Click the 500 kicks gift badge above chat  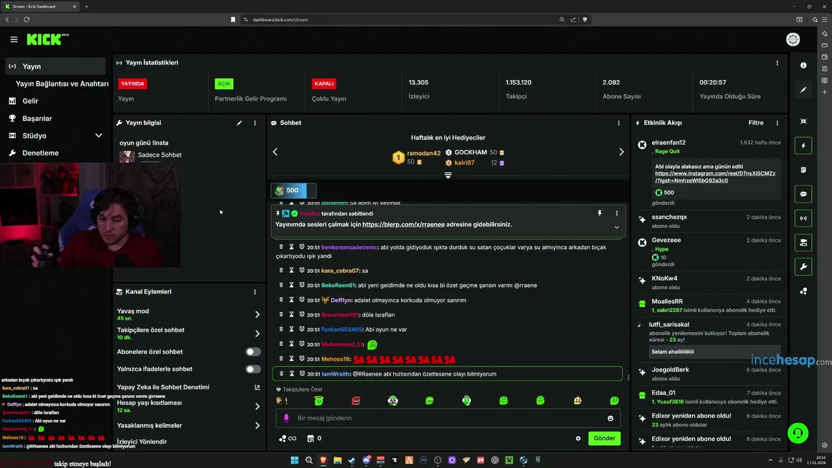[x=294, y=190]
